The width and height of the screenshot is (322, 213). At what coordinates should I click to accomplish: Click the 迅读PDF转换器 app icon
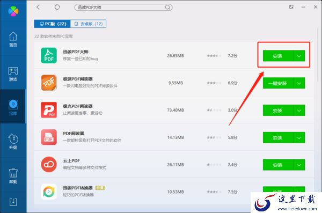pos(49,192)
